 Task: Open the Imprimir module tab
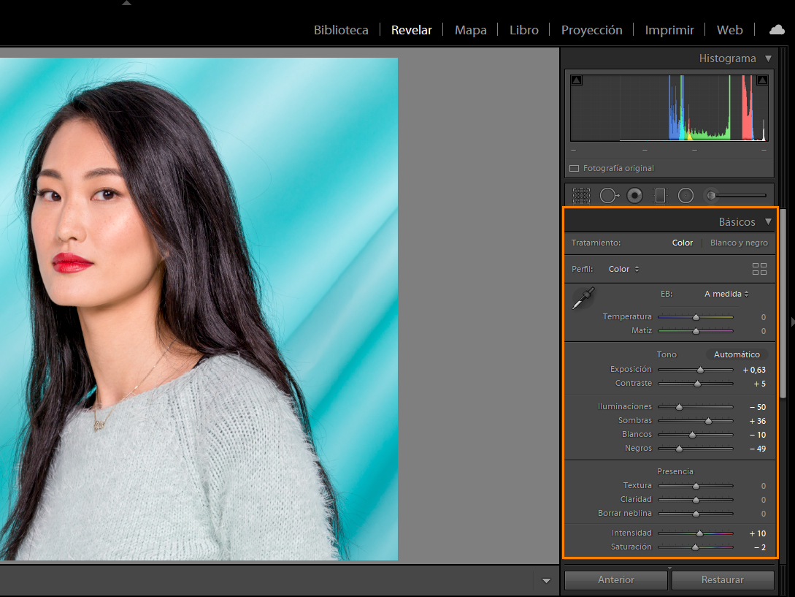(669, 30)
